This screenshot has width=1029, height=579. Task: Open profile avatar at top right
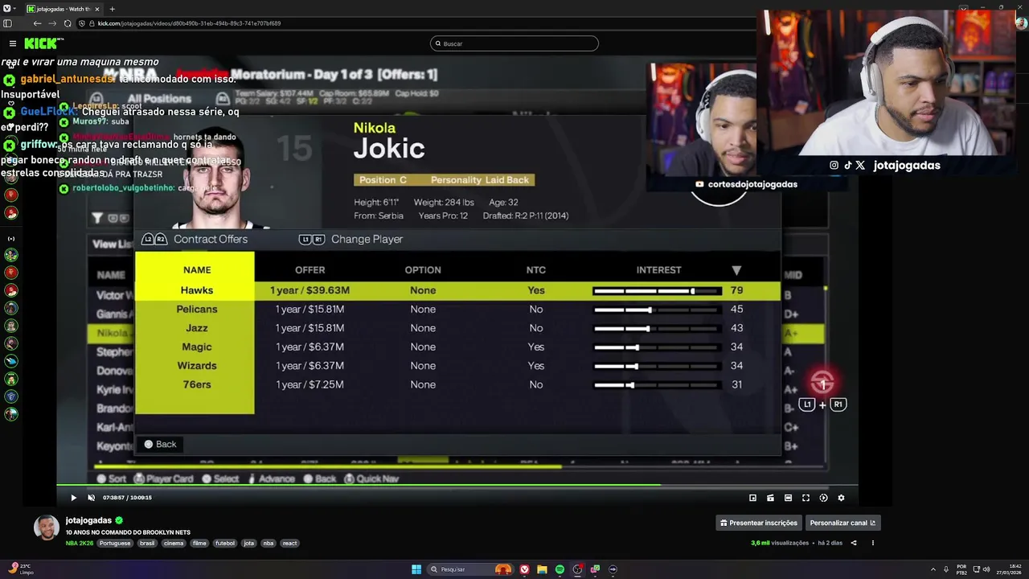click(1021, 23)
